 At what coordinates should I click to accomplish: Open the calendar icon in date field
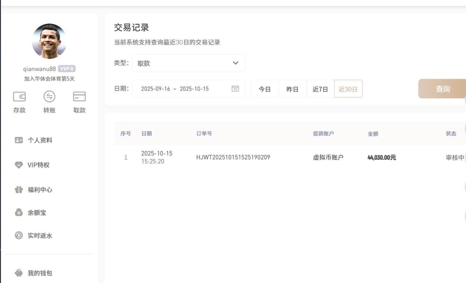click(235, 89)
